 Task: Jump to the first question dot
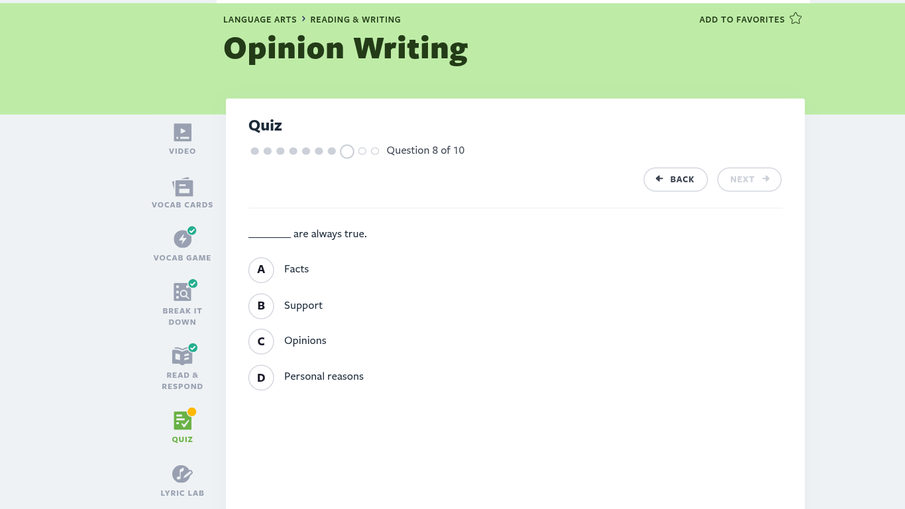(254, 151)
